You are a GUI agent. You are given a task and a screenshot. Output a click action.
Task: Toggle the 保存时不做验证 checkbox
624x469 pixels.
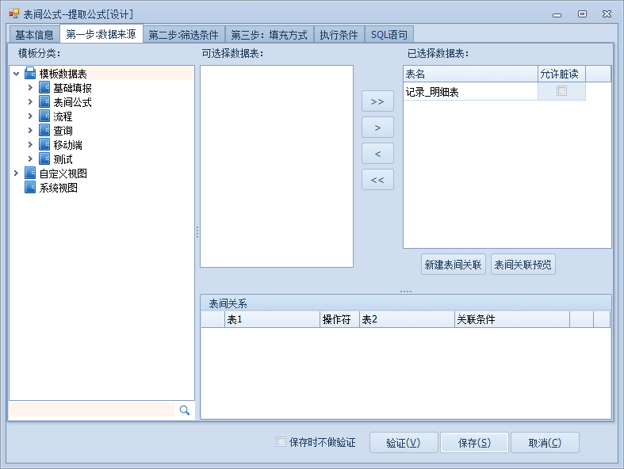tap(281, 442)
